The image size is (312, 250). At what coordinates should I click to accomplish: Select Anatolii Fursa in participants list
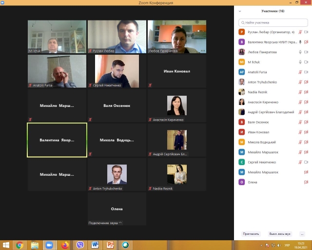point(273,72)
